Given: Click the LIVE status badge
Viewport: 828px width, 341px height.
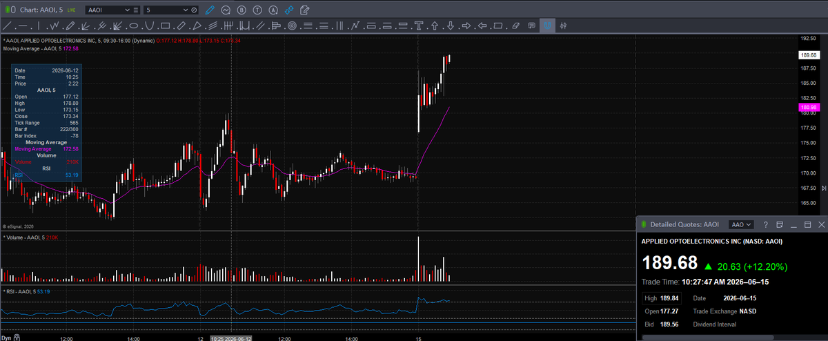Looking at the screenshot, I should (71, 10).
